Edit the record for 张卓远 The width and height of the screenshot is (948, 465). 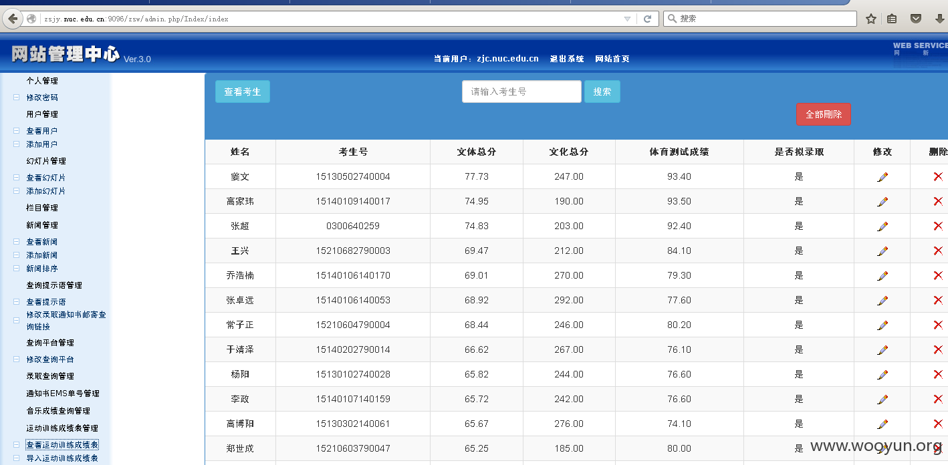882,301
